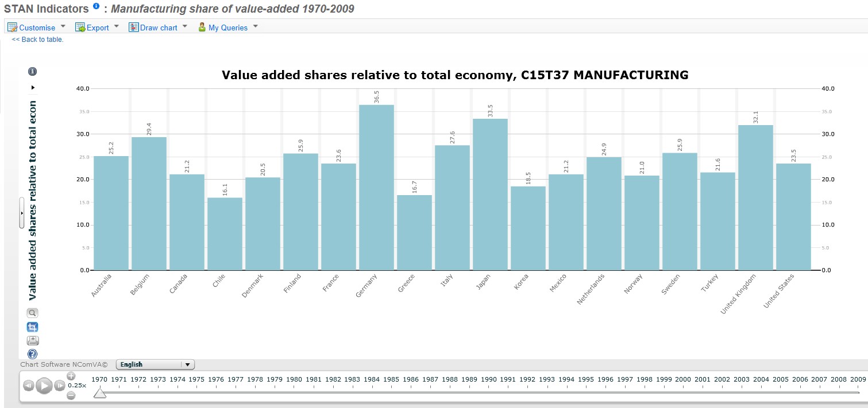Open chart help question mark icon
Image resolution: width=868 pixels, height=408 pixels.
[x=32, y=354]
